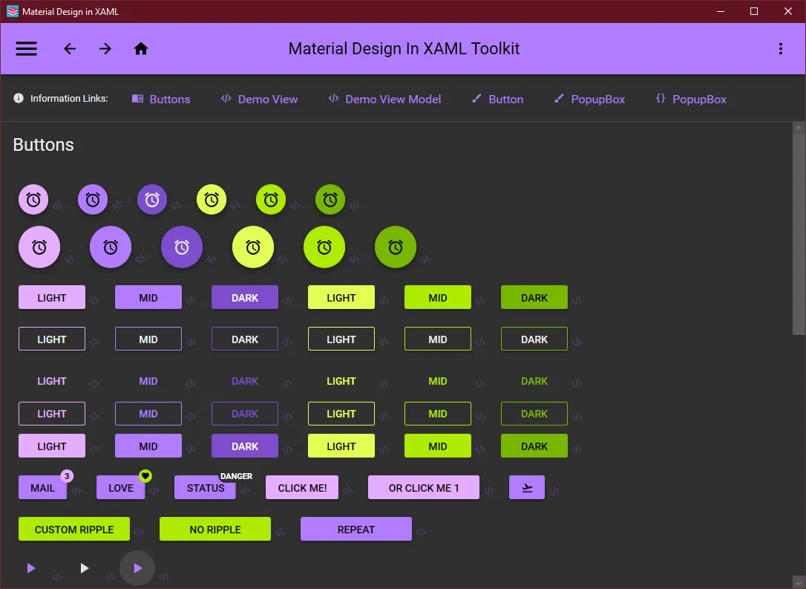Click the flat green MID text button

[438, 381]
